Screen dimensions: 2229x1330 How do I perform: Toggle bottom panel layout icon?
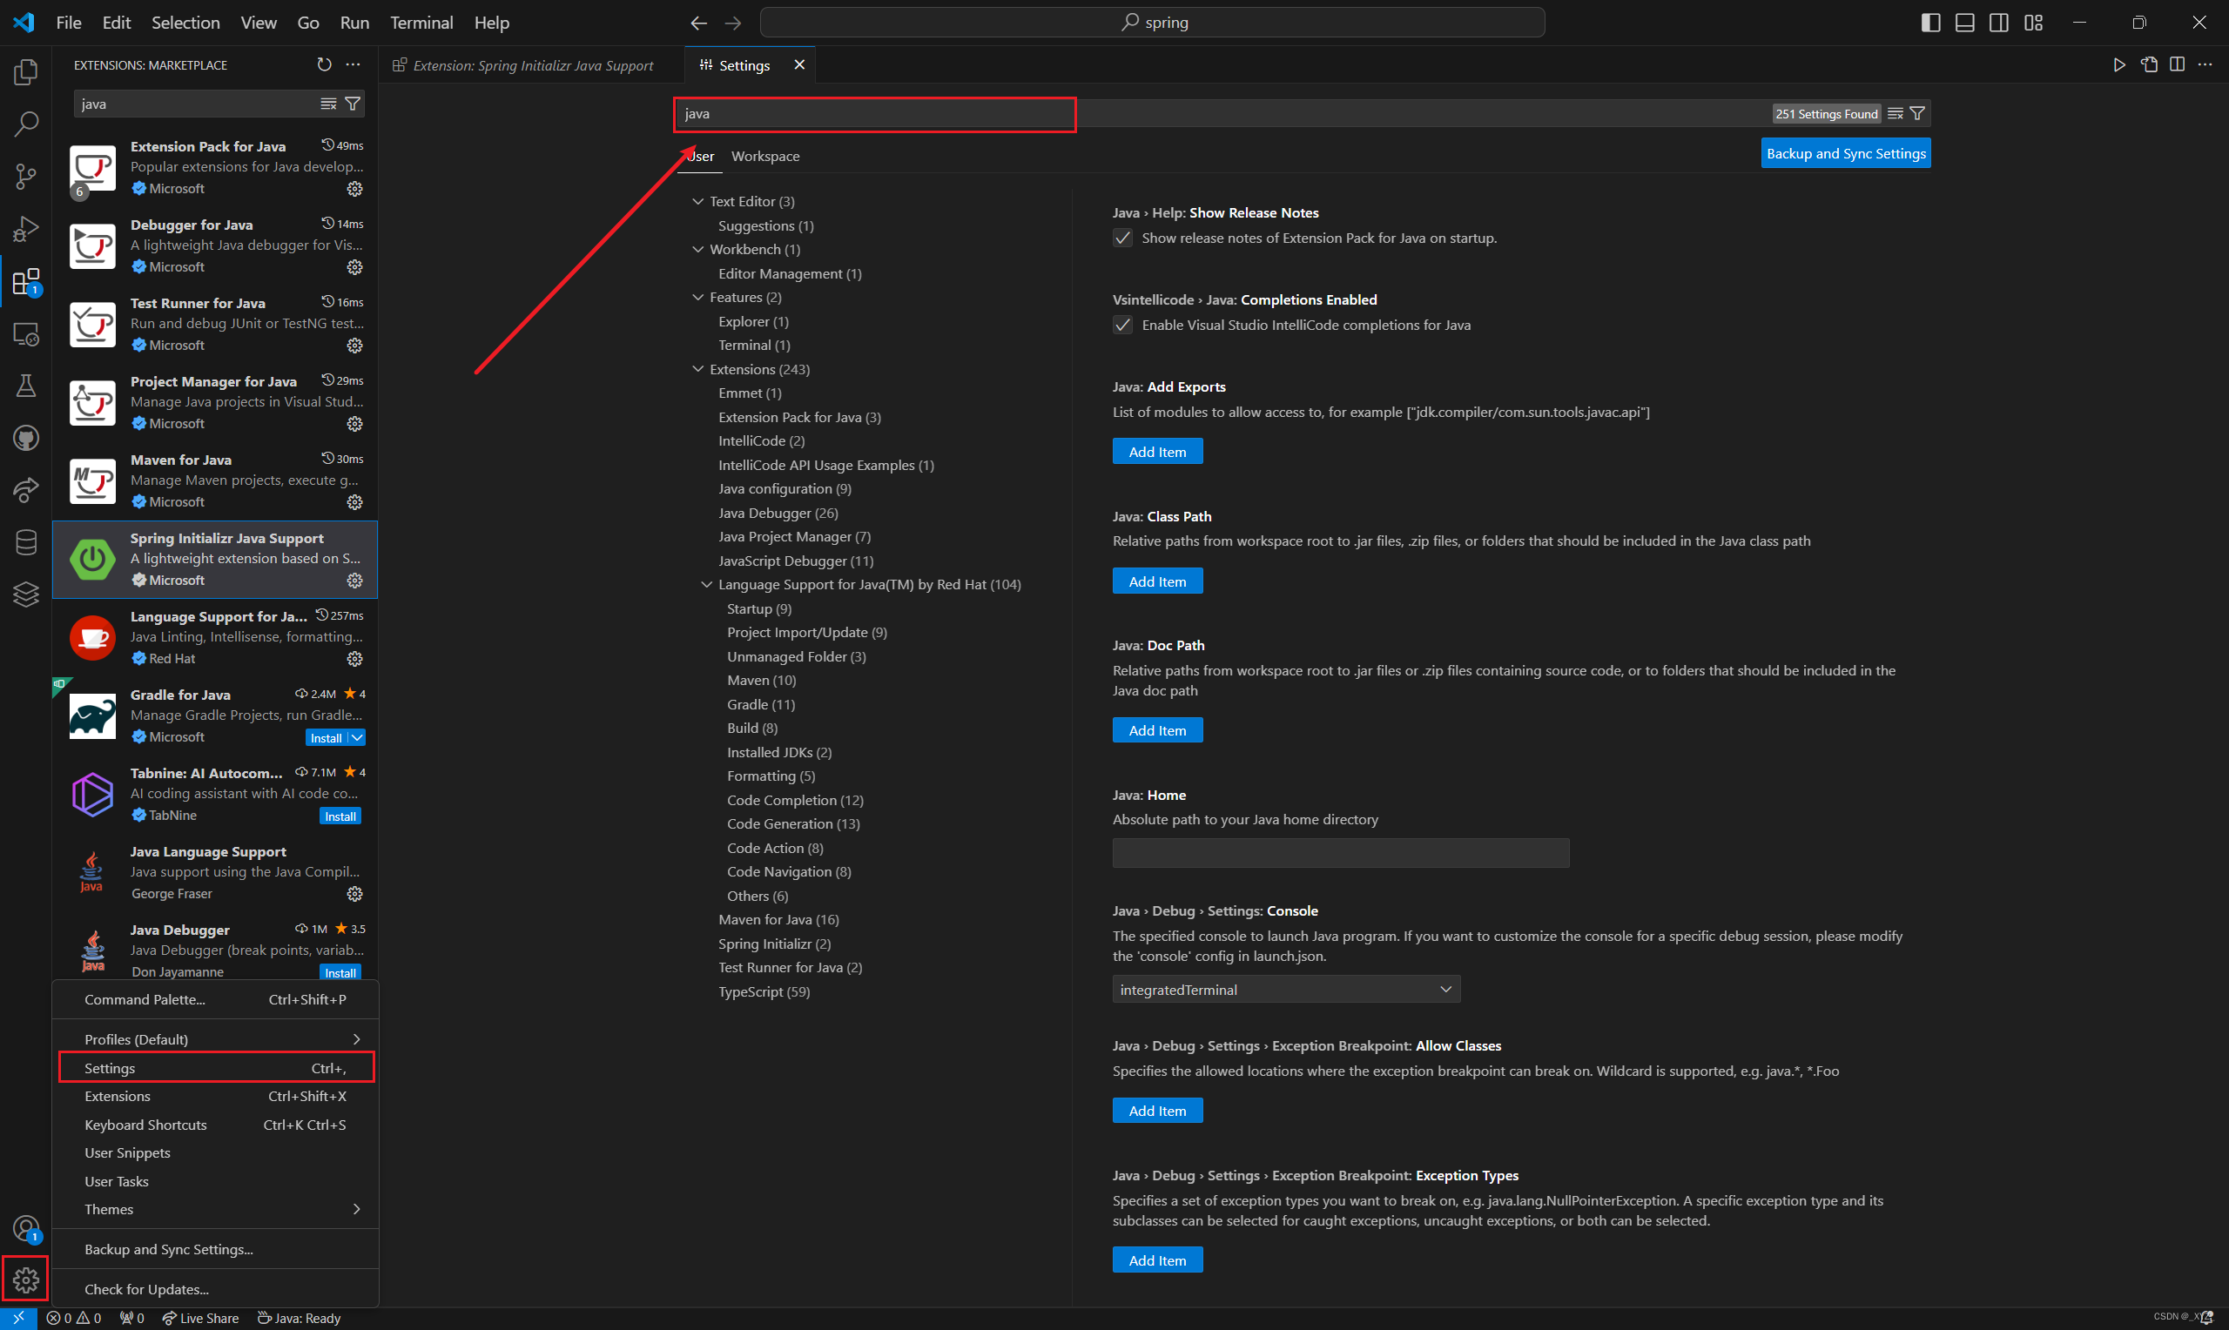point(1965,23)
